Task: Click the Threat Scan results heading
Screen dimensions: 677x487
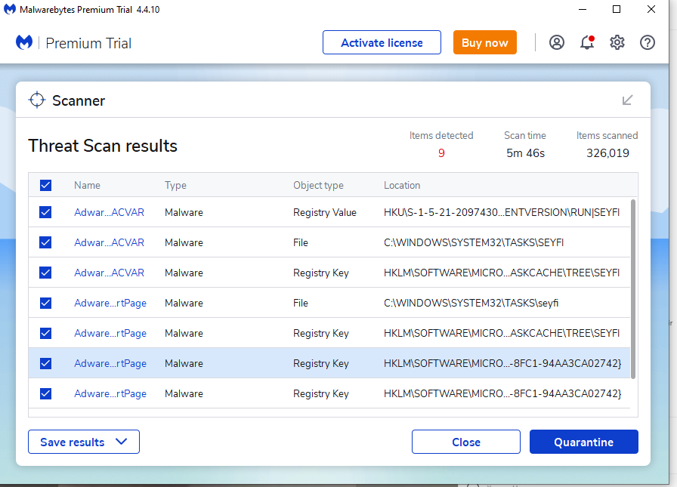Action: click(x=103, y=146)
